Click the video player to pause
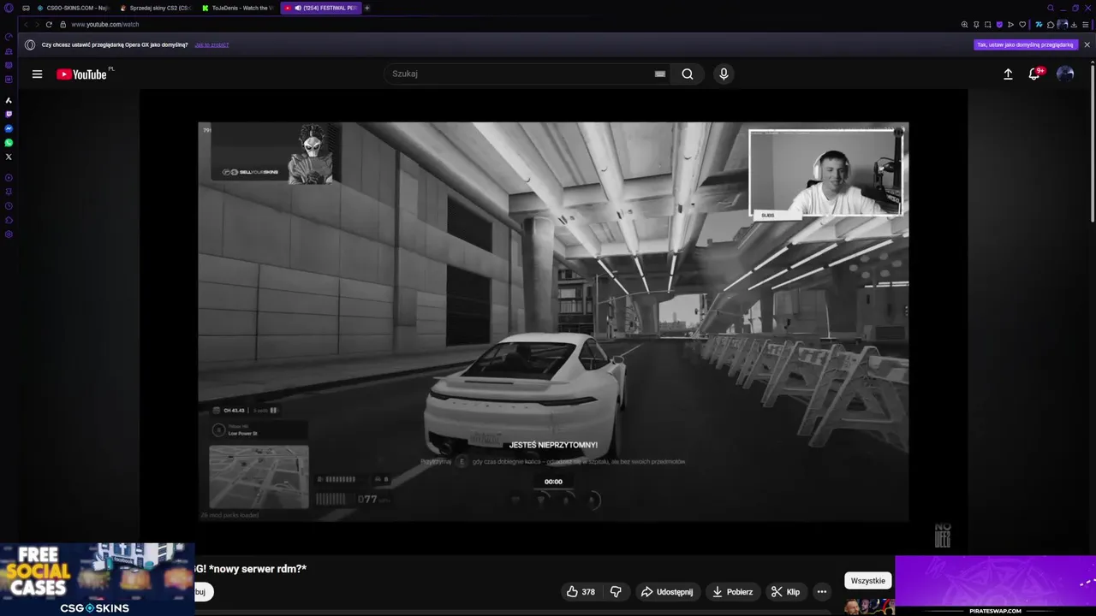This screenshot has height=616, width=1096. [553, 322]
